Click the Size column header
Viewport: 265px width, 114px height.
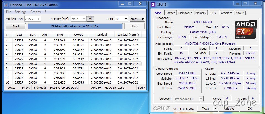[19, 35]
